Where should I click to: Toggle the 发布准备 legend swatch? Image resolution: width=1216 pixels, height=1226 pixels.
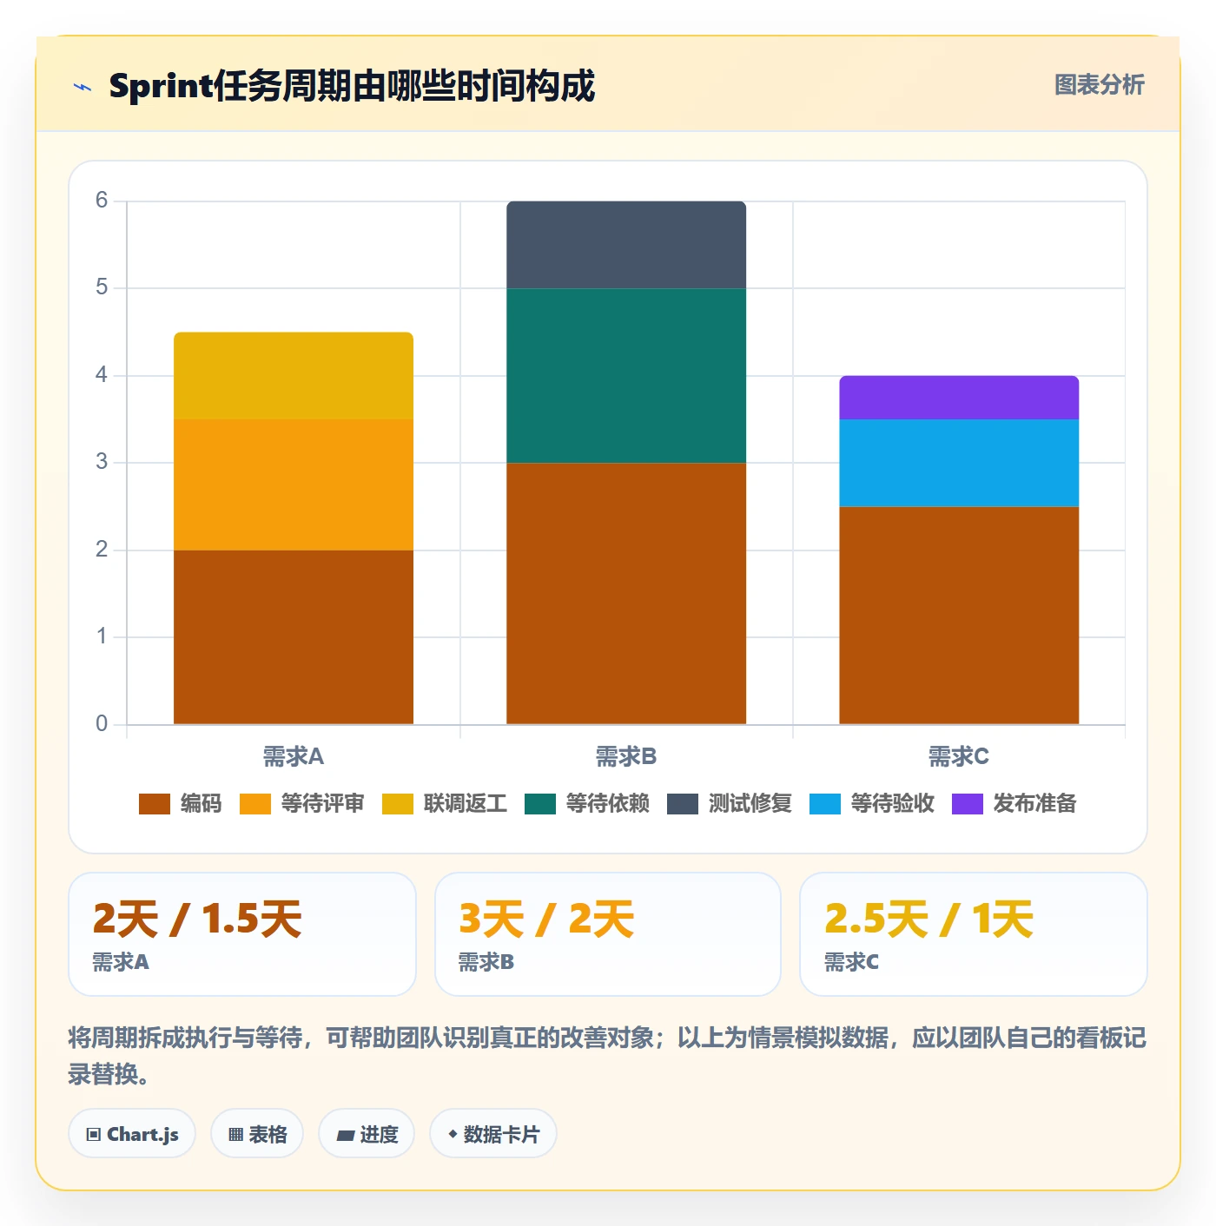968,804
